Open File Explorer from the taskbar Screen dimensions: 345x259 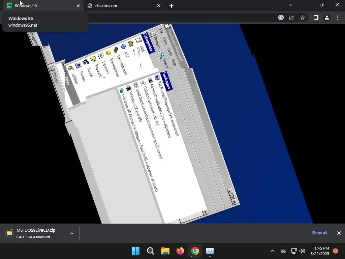[x=165, y=251]
